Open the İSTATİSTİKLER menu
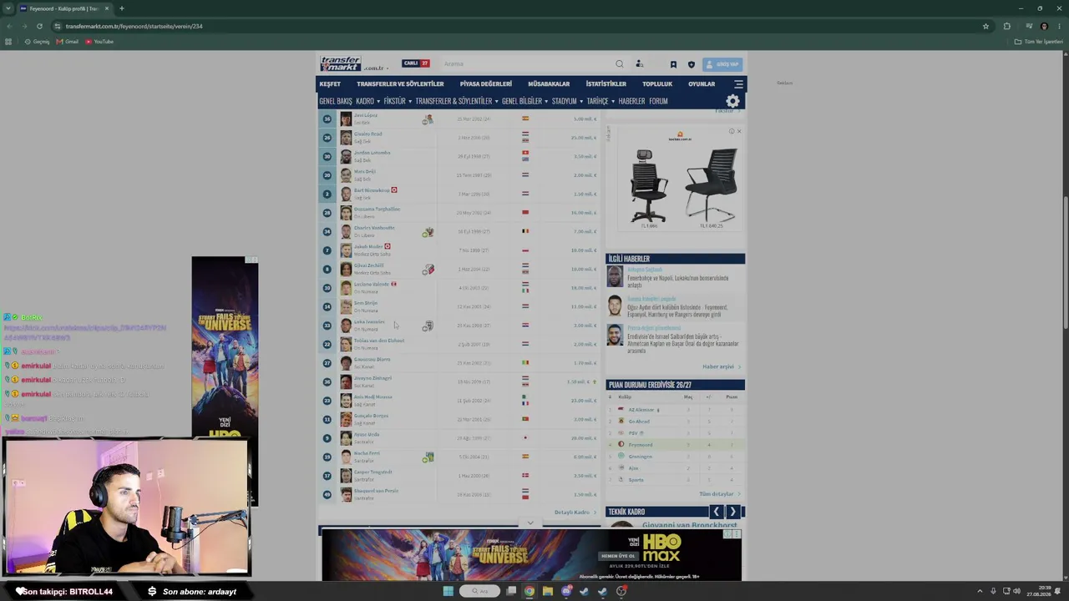 pos(605,84)
